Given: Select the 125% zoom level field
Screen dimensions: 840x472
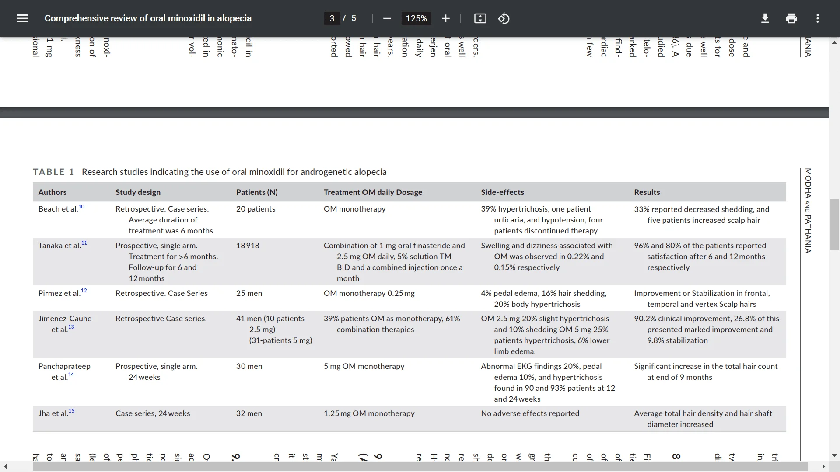Looking at the screenshot, I should [x=416, y=18].
